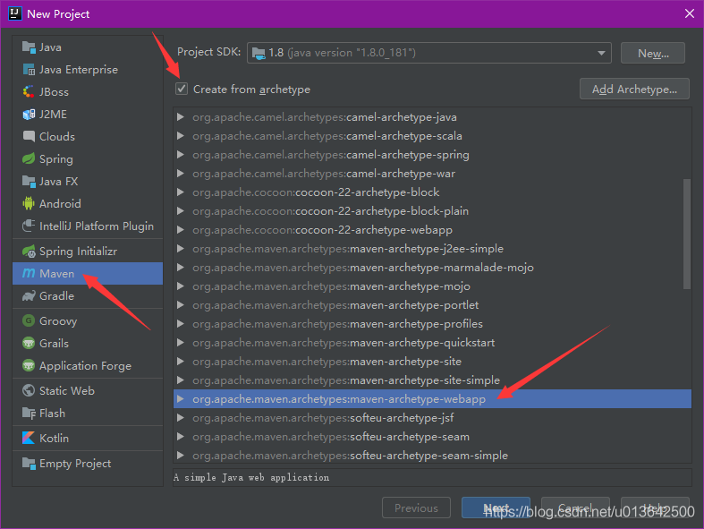Image resolution: width=704 pixels, height=529 pixels.
Task: Click the Next button
Action: coord(496,508)
